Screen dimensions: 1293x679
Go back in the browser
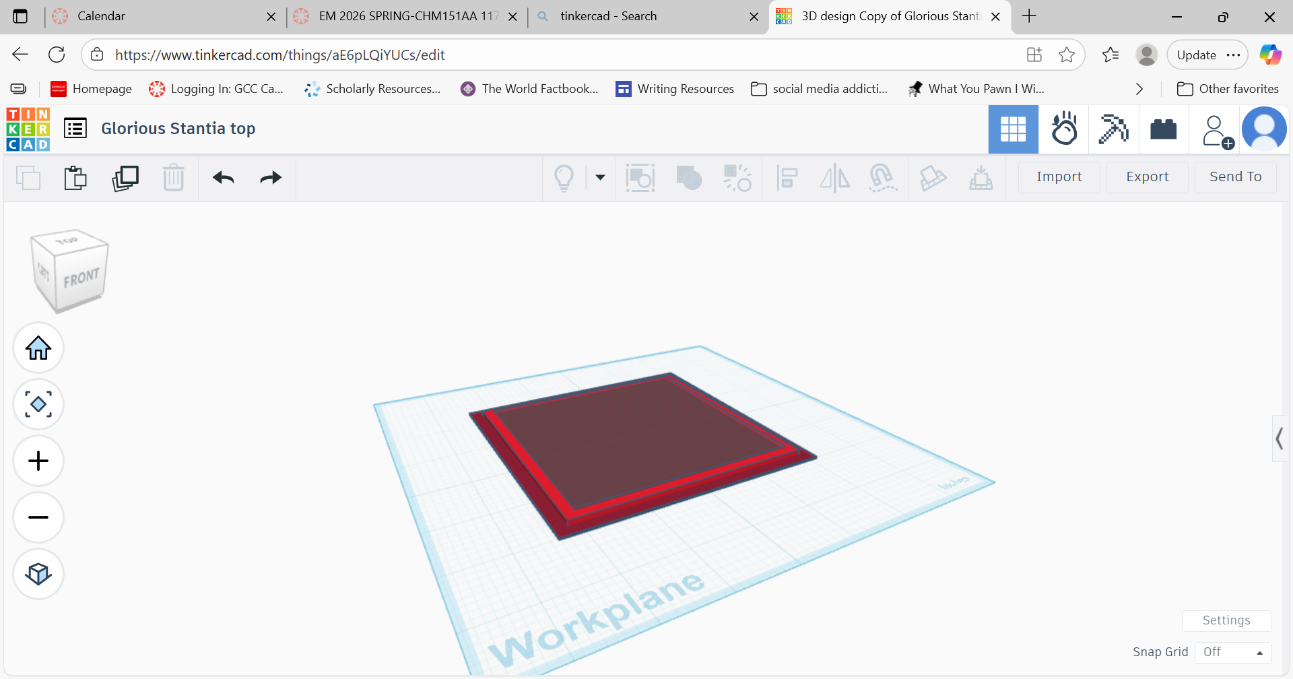(20, 55)
